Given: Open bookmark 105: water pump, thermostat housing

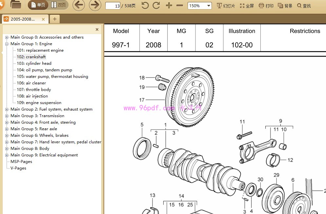Looking at the screenshot, I should point(52,76).
